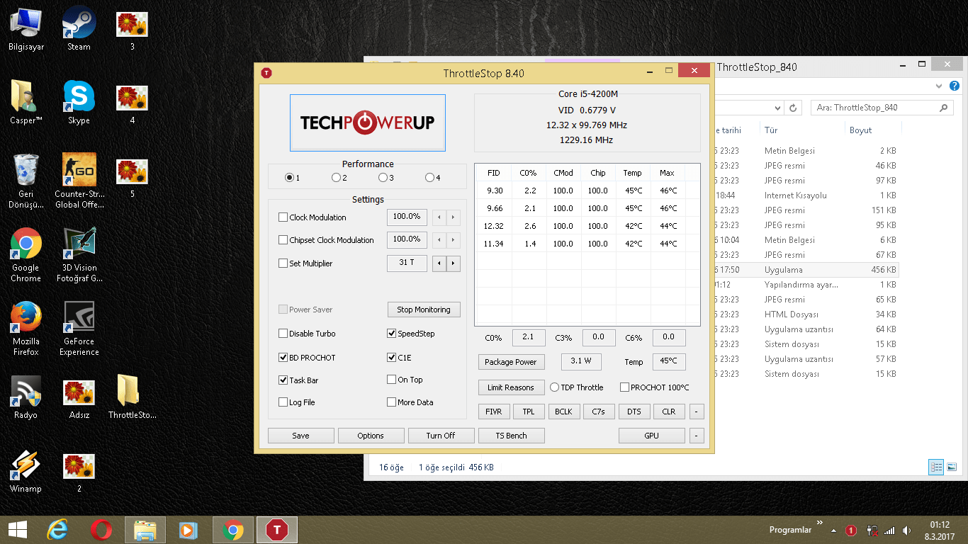The width and height of the screenshot is (968, 544).
Task: Select the Counter-Strike Global Offensive shortcut
Action: click(x=79, y=181)
